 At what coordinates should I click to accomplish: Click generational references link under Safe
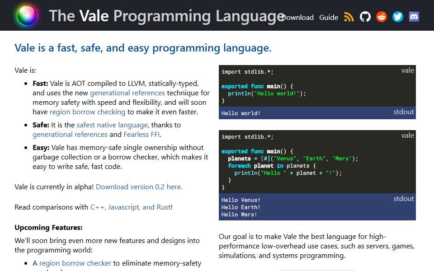70,135
